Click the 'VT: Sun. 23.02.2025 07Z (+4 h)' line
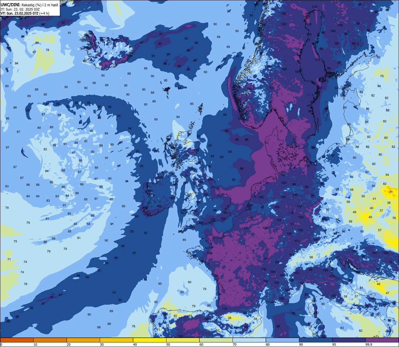 pos(25,13)
